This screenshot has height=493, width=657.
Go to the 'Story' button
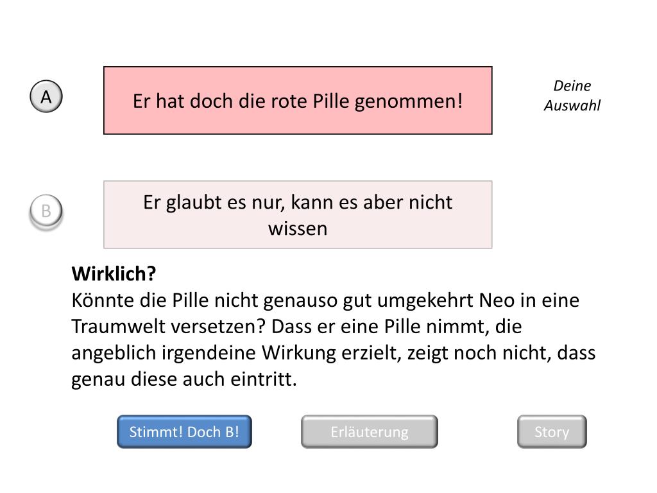[552, 432]
